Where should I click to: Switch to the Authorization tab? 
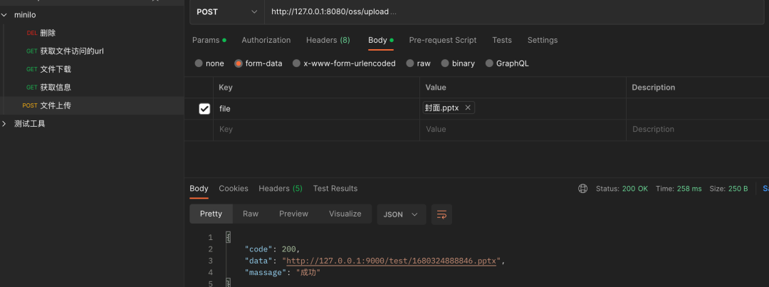[x=266, y=40]
